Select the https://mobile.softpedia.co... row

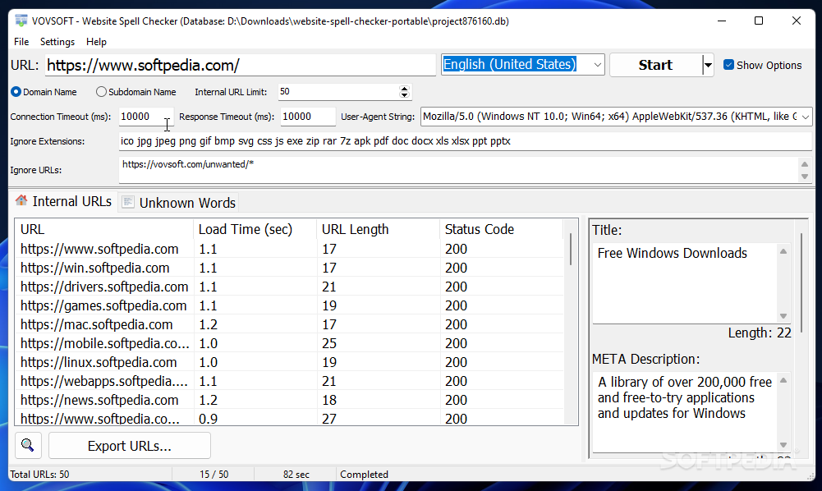tap(289, 343)
